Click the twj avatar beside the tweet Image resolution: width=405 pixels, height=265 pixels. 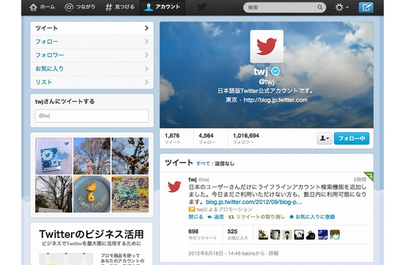coord(175,186)
